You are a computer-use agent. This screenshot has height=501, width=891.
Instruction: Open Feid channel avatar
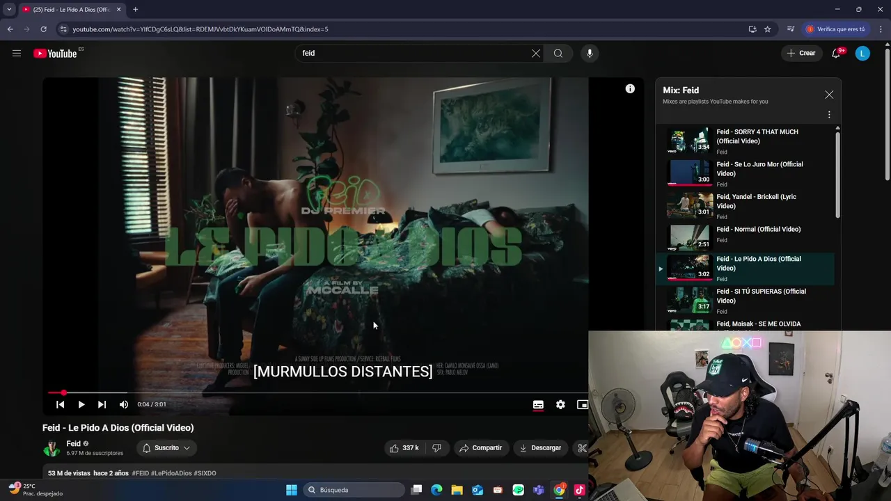point(52,448)
